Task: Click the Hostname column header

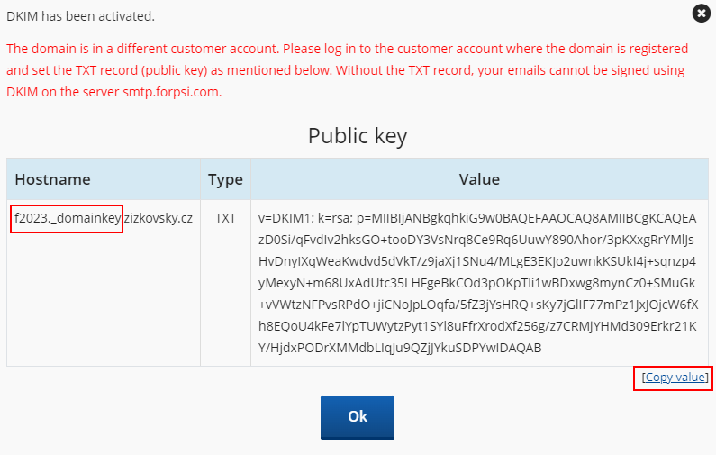Action: [52, 179]
